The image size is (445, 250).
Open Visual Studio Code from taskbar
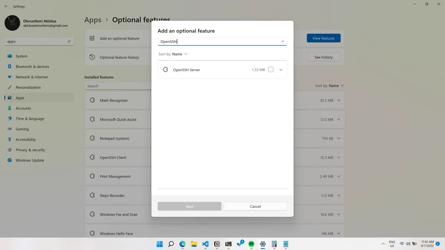[205, 244]
